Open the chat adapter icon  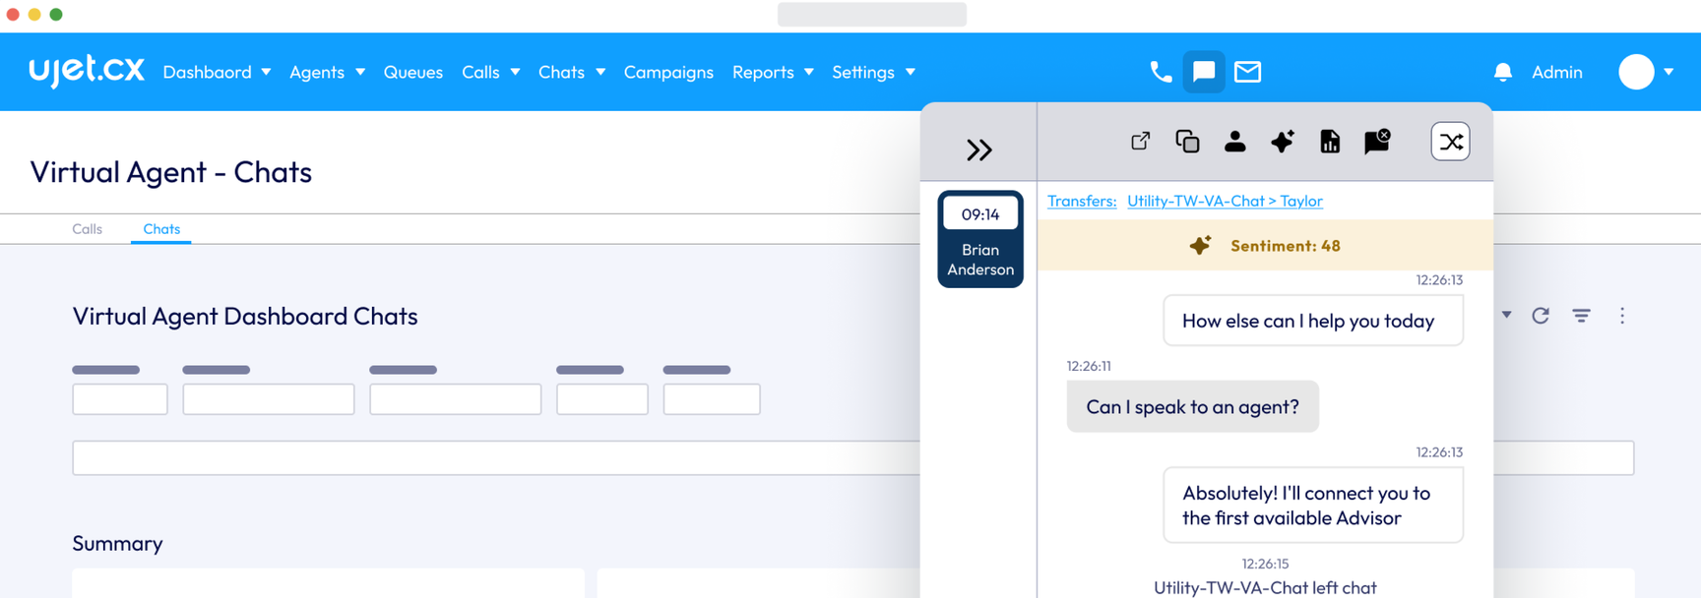(1204, 72)
